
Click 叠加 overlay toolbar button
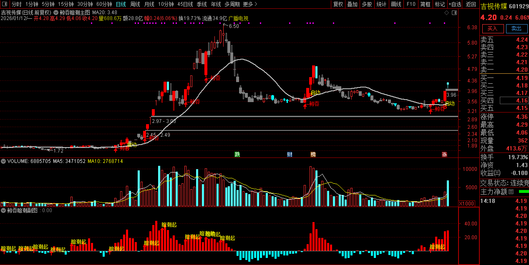(353, 4)
